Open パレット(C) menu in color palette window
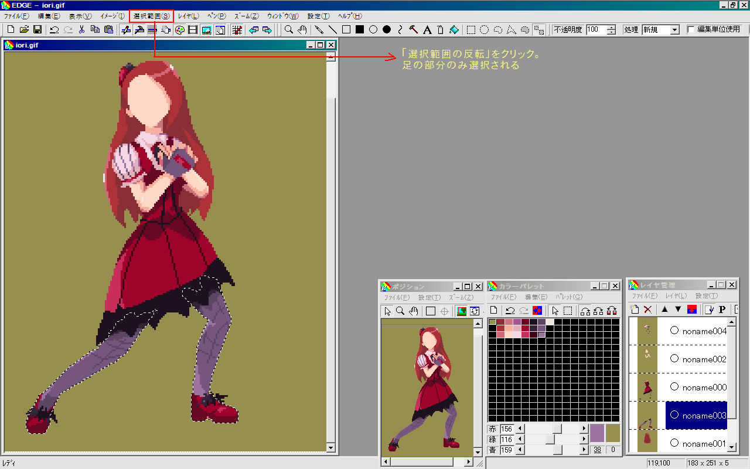The width and height of the screenshot is (750, 469). coord(568,297)
